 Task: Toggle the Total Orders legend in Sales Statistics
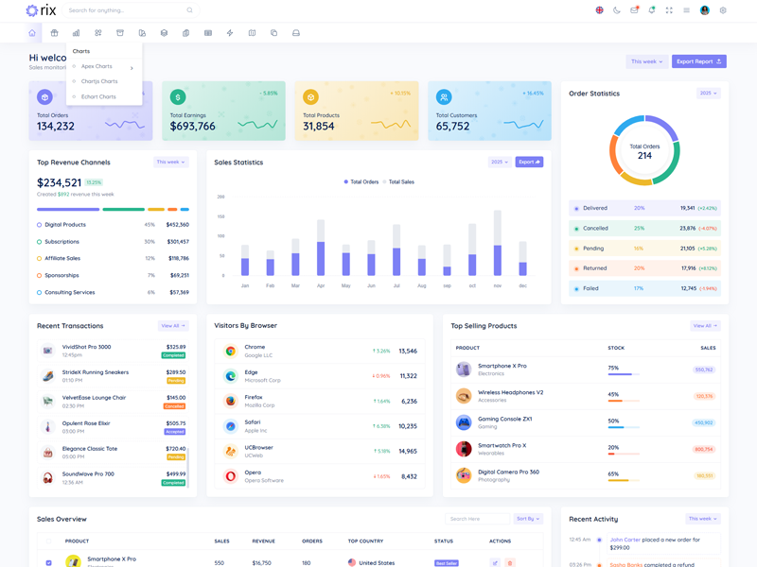click(x=361, y=181)
